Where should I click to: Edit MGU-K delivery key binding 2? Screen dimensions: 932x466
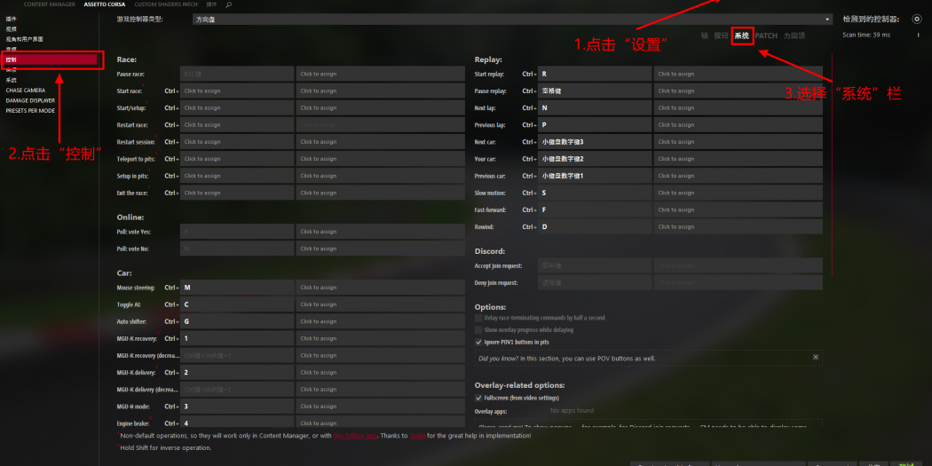[x=237, y=372]
